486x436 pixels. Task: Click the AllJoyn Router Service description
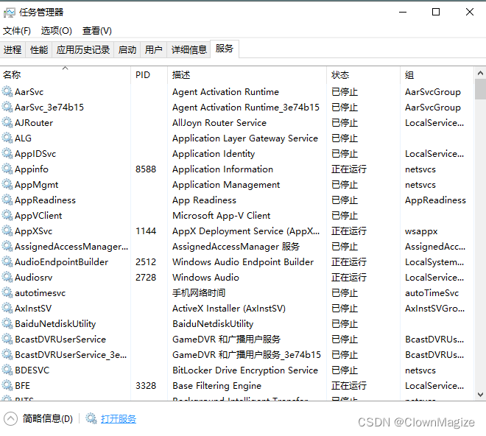pos(219,123)
